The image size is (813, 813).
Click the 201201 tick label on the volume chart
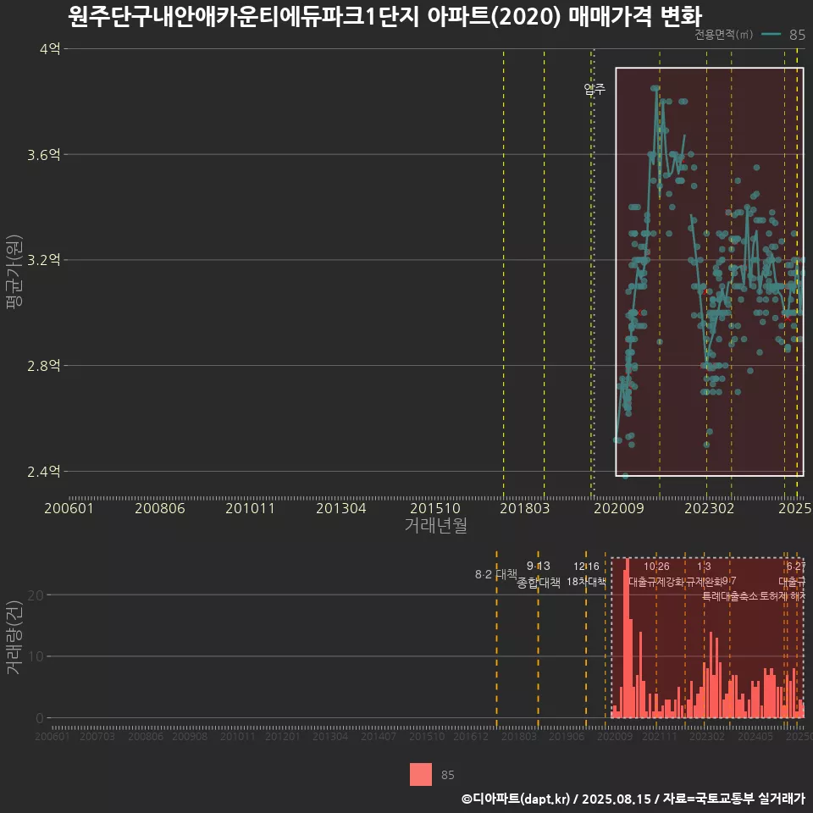point(283,736)
